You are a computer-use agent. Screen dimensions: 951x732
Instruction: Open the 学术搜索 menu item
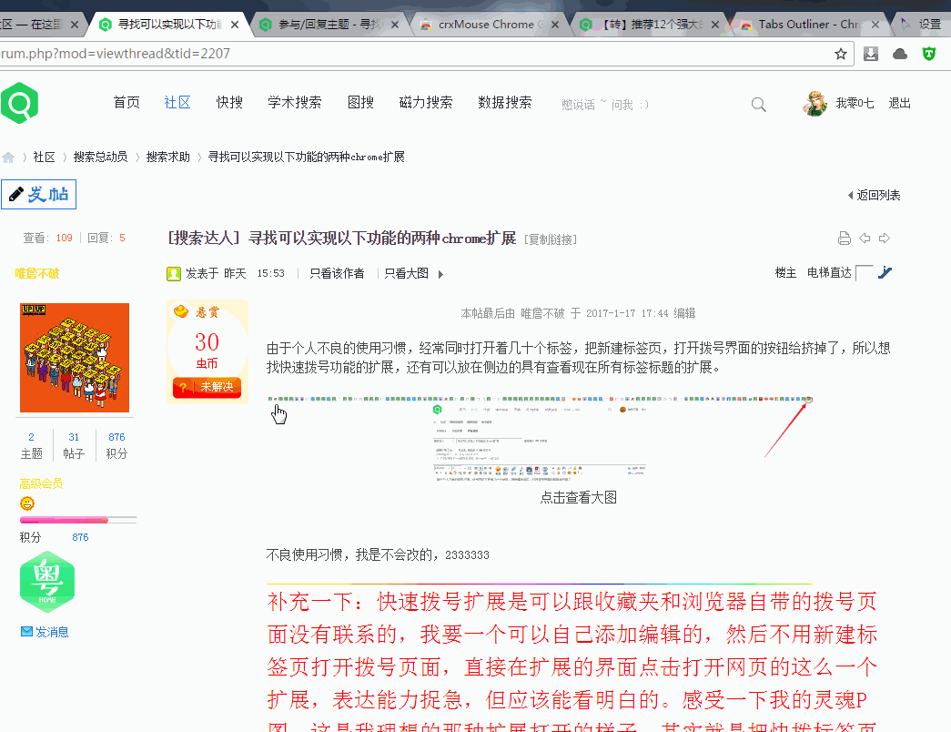(x=295, y=103)
